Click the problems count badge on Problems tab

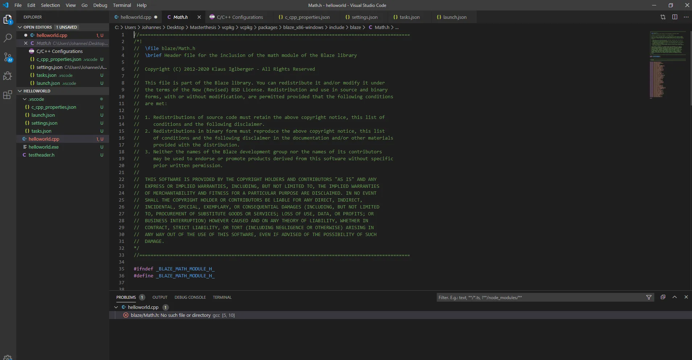coord(142,297)
